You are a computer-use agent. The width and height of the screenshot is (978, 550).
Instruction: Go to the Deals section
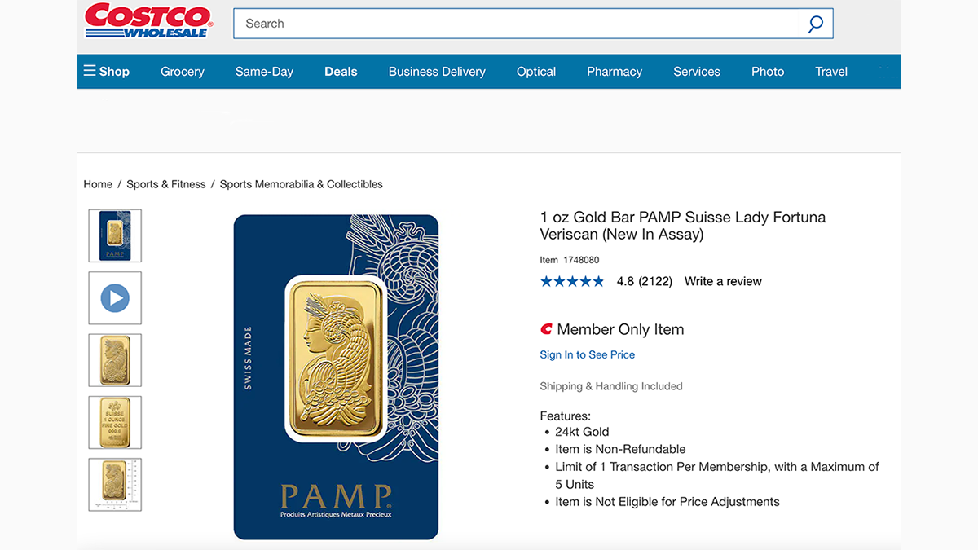coord(341,72)
